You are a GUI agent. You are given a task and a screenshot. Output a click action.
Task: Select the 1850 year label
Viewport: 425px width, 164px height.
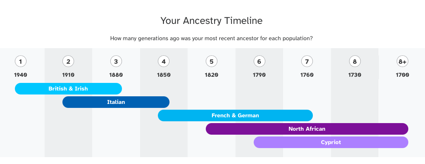tap(164, 75)
